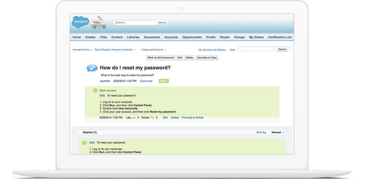This screenshot has height=193, width=365.
Task: Open the Chatter tab
Action: [90, 37]
